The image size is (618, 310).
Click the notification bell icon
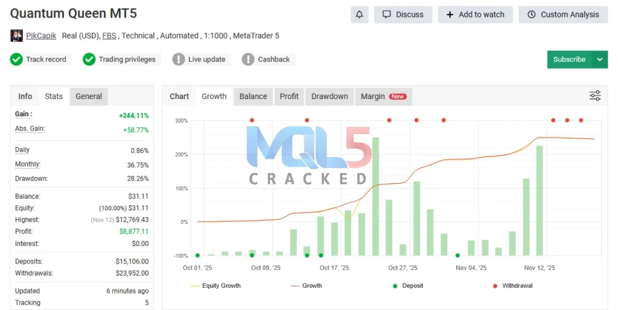pyautogui.click(x=360, y=15)
